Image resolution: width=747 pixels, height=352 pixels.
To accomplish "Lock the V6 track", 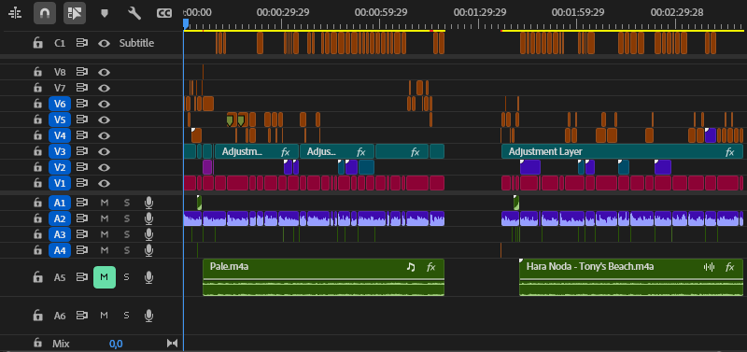I will pyautogui.click(x=37, y=104).
